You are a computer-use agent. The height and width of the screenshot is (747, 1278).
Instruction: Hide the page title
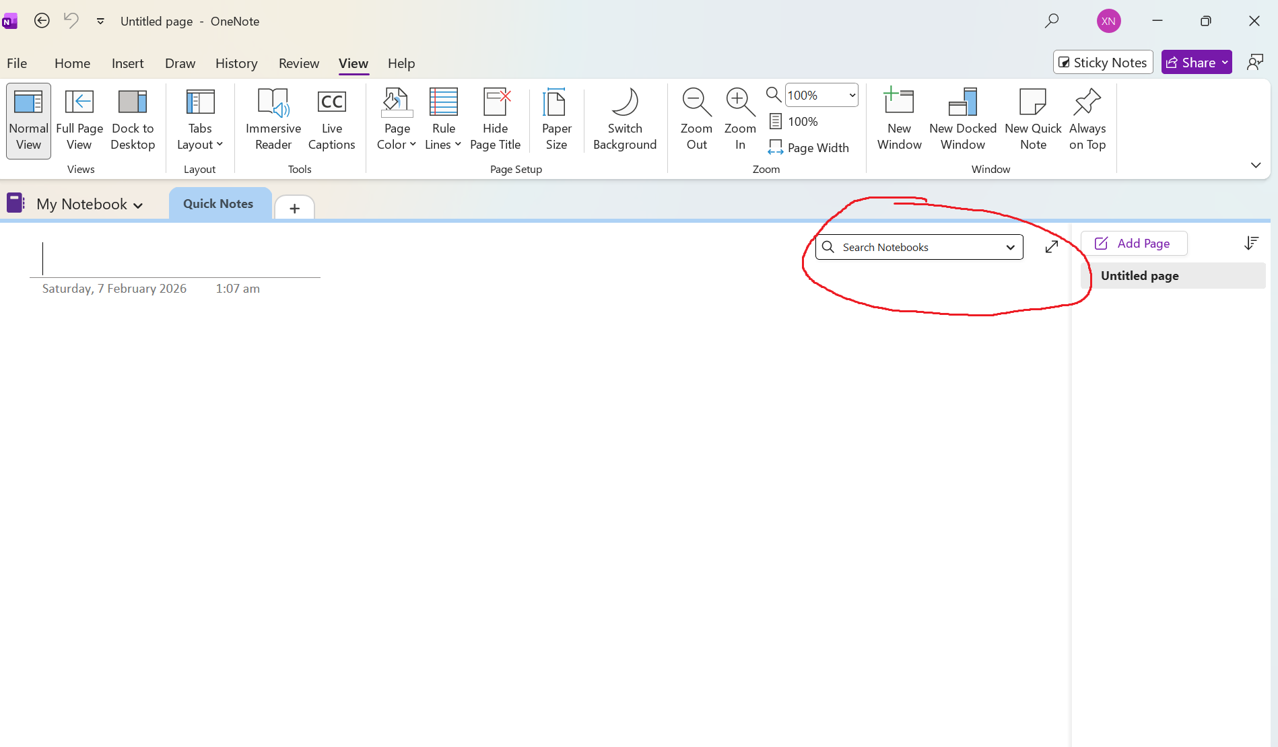point(495,120)
